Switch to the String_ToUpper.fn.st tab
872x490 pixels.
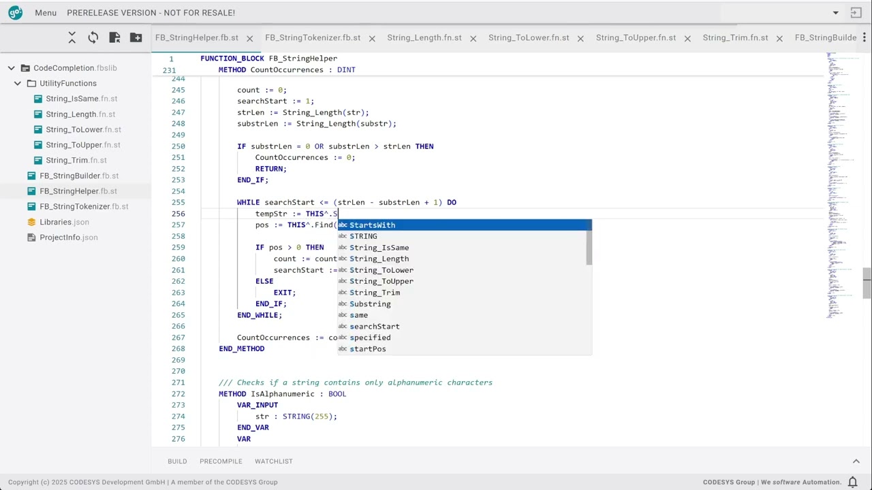636,37
